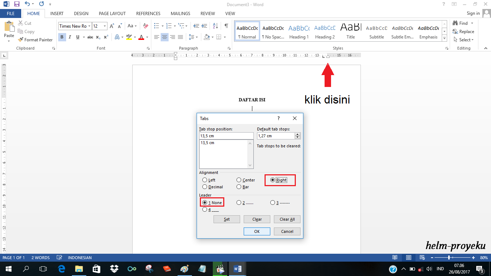Switch to the MAILINGS ribbon tab
This screenshot has height=276, width=491.
[x=180, y=13]
